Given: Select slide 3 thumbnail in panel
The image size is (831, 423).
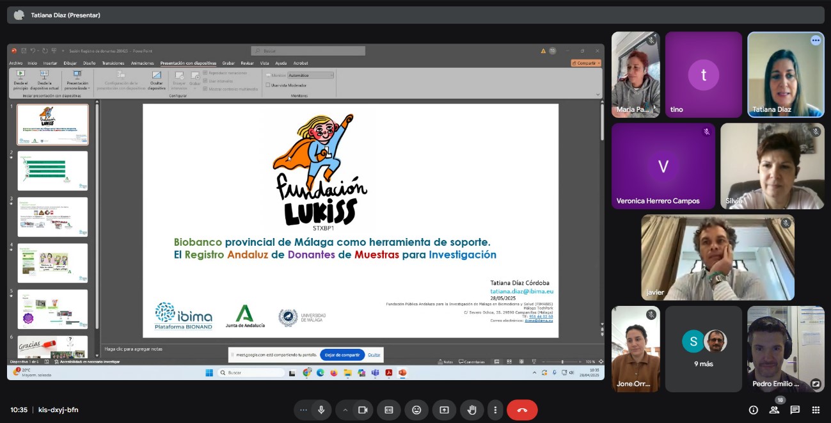Looking at the screenshot, I should pyautogui.click(x=52, y=217).
